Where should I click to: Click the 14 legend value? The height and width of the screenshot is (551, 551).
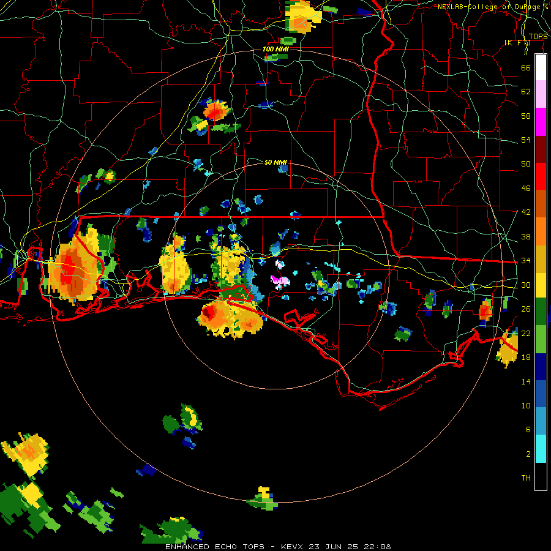526,381
